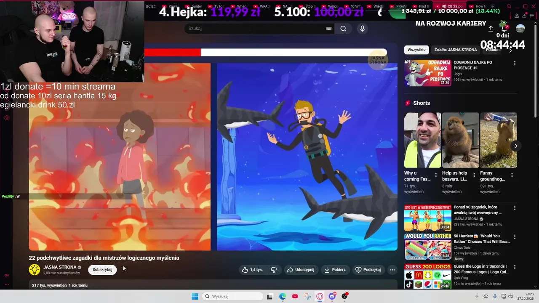Show more filter chips with right chevron
Image resolution: width=539 pixels, height=303 pixels.
[x=510, y=50]
